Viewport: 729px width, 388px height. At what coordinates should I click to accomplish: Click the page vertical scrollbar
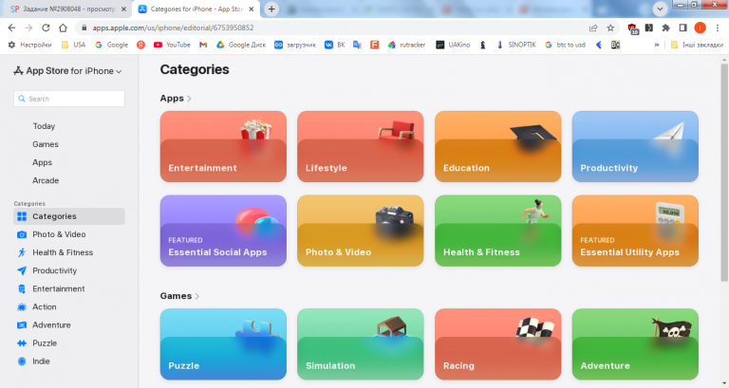[x=724, y=172]
